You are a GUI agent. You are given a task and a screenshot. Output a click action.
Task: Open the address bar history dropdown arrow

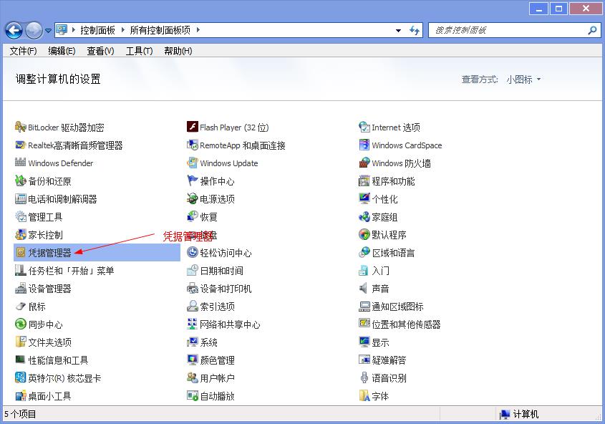pyautogui.click(x=398, y=30)
